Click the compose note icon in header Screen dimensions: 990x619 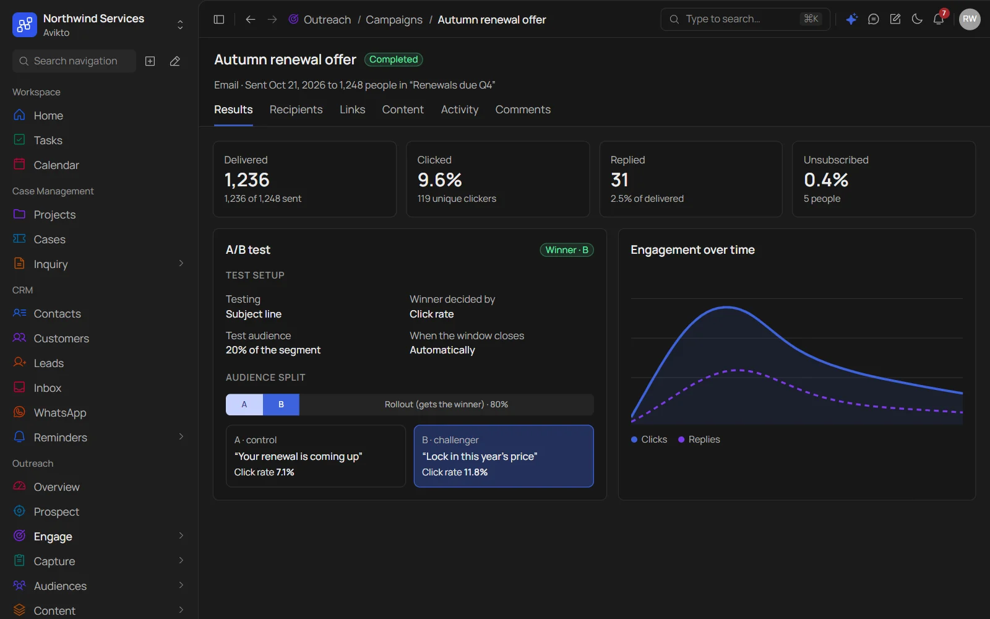pos(895,19)
